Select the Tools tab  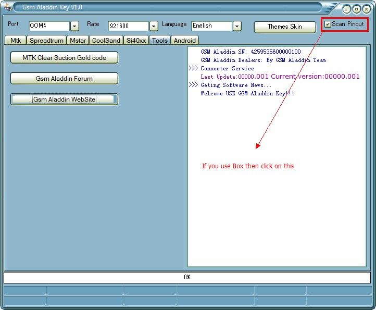[x=160, y=40]
